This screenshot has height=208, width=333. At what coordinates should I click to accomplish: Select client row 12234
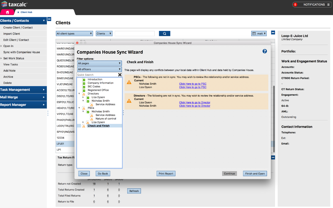coord(65,138)
